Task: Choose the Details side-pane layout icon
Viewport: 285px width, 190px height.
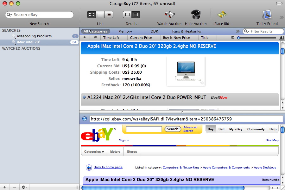Action: click(x=136, y=15)
